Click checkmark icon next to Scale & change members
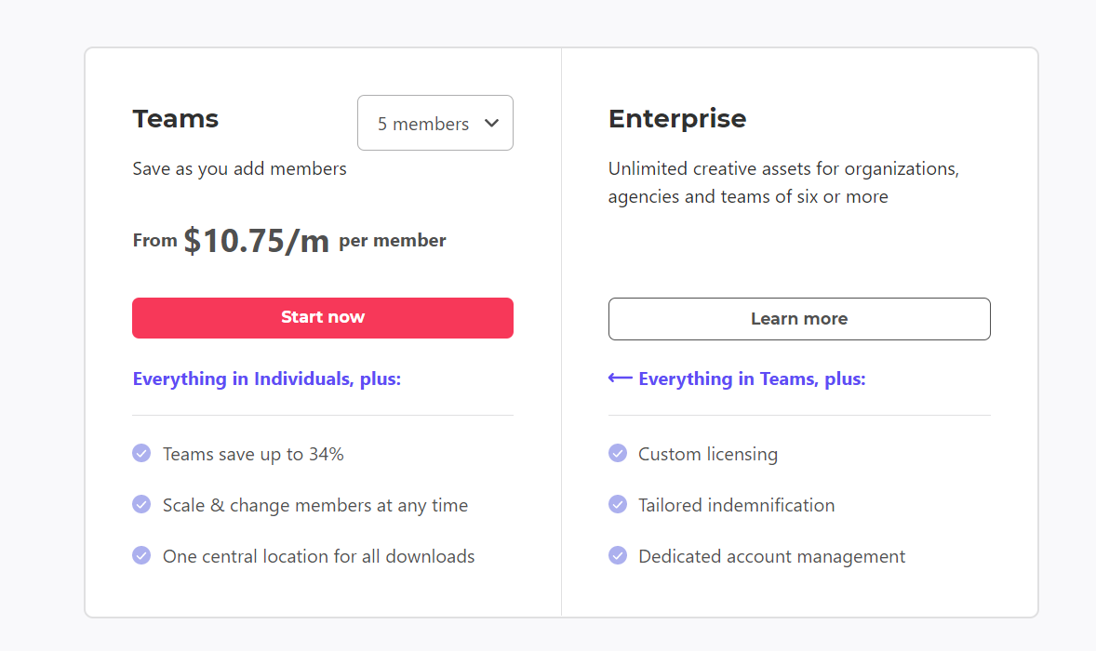 (x=141, y=504)
